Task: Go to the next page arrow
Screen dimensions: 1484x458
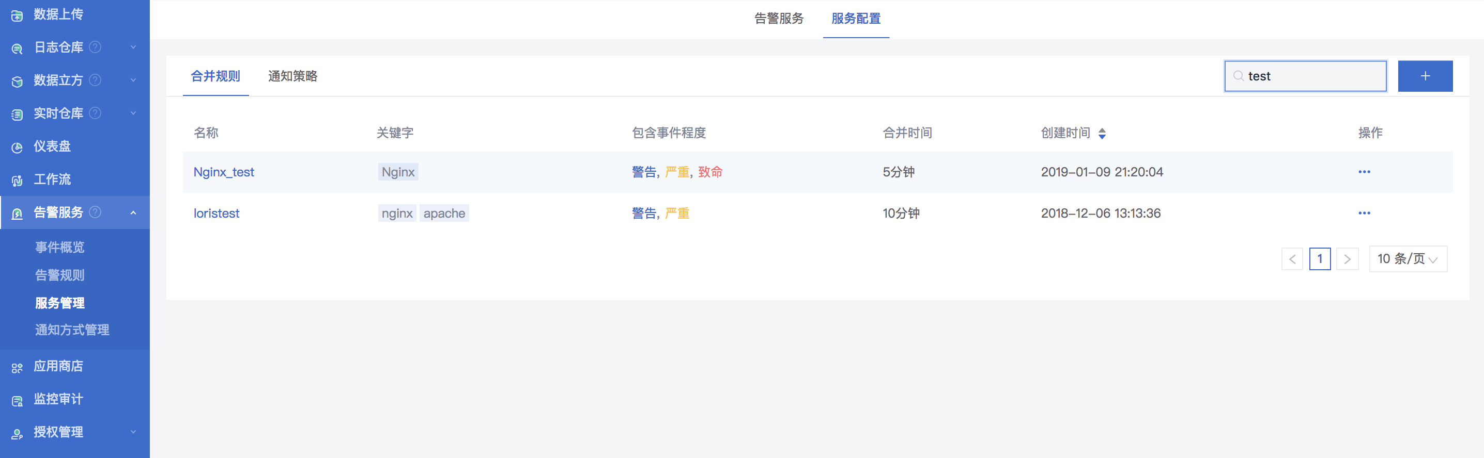Action: click(1347, 259)
